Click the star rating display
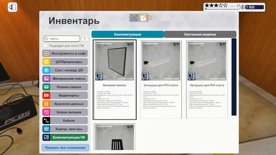 point(216,6)
